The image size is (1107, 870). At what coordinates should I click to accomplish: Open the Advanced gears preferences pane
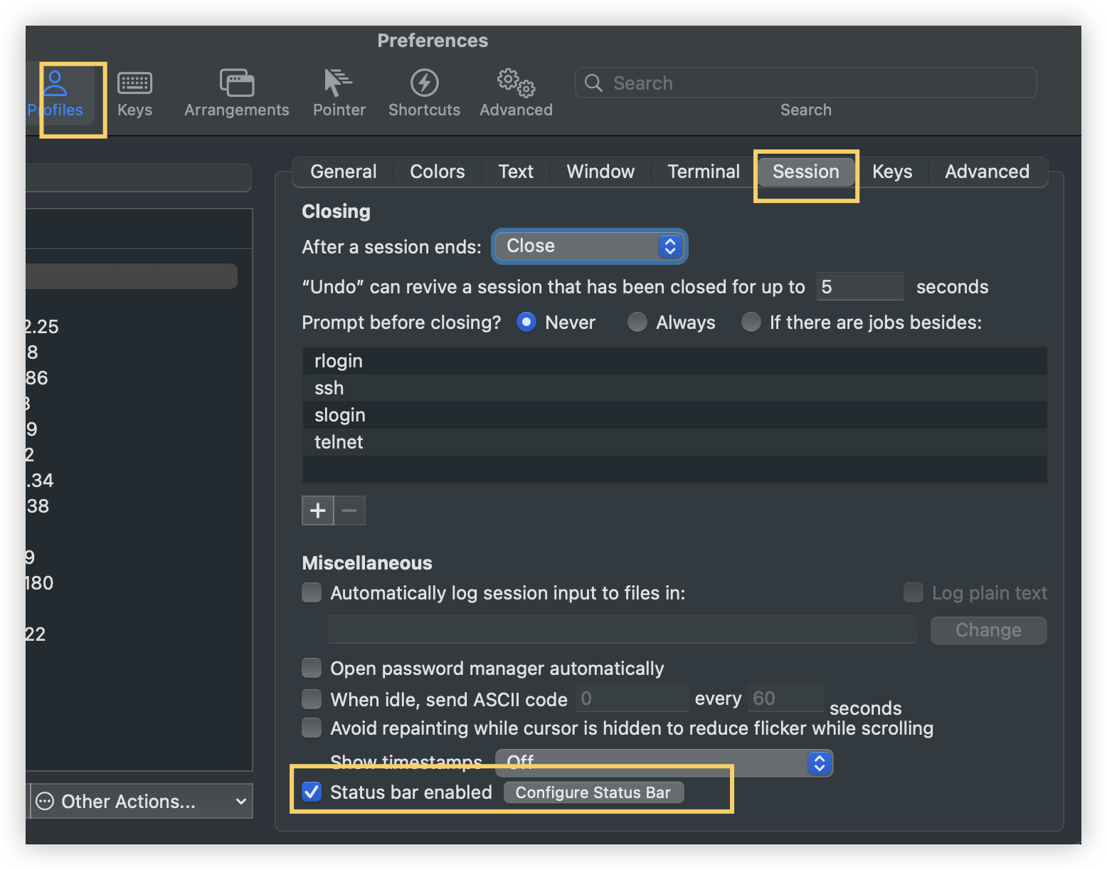pos(516,94)
